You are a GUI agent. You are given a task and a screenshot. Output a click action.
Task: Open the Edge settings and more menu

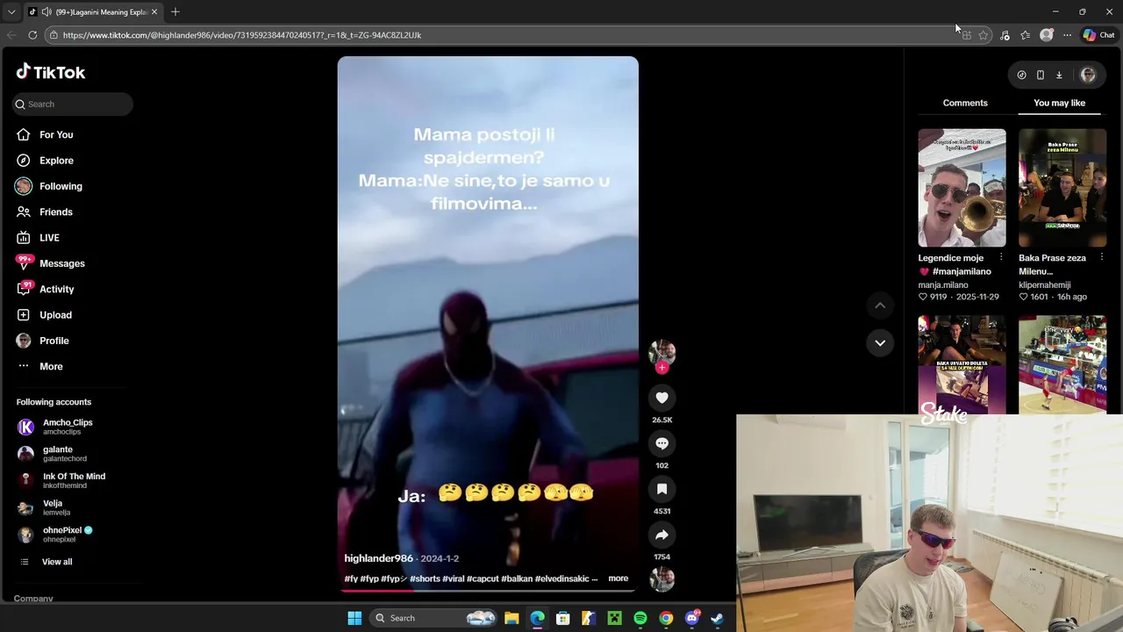pyautogui.click(x=1067, y=35)
